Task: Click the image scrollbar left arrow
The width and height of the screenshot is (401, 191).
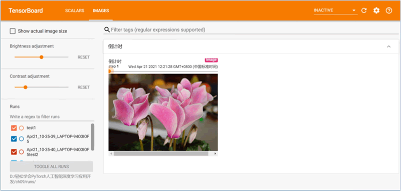Action: coord(111,154)
